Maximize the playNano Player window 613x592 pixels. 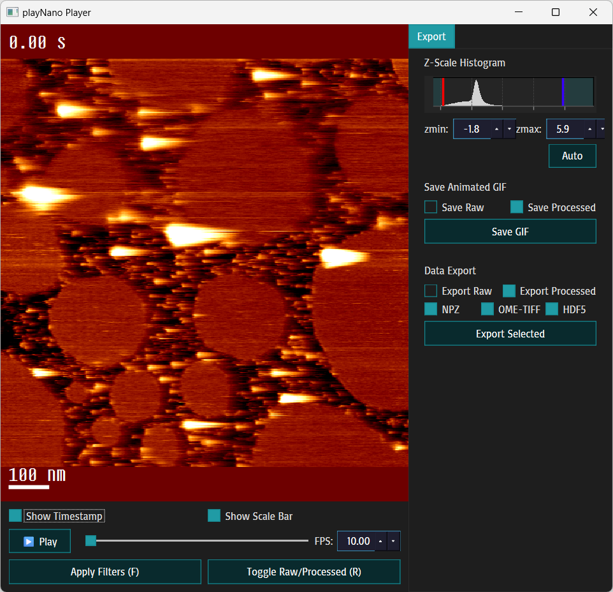point(556,12)
